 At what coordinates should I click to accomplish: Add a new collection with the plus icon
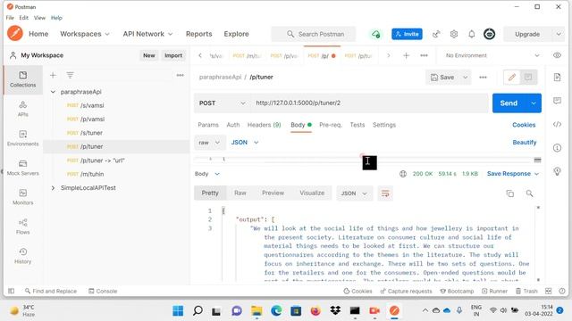[53, 75]
